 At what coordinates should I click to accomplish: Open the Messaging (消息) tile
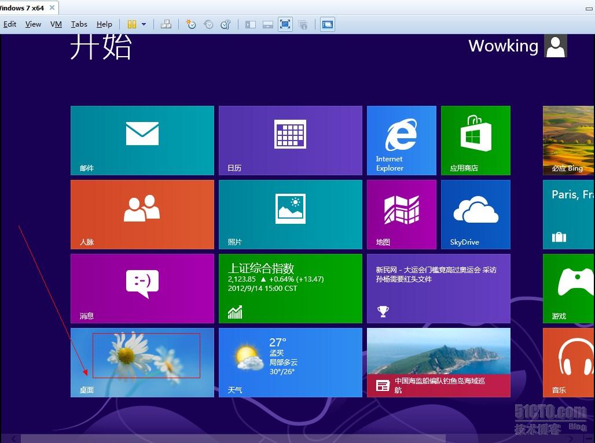pos(142,288)
